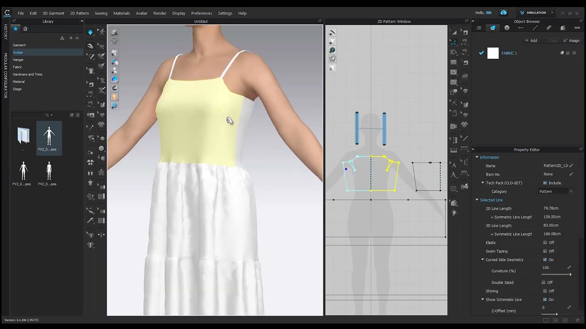586x329 pixels.
Task: Open the Puckering tab in Object Browser
Action: click(x=549, y=28)
